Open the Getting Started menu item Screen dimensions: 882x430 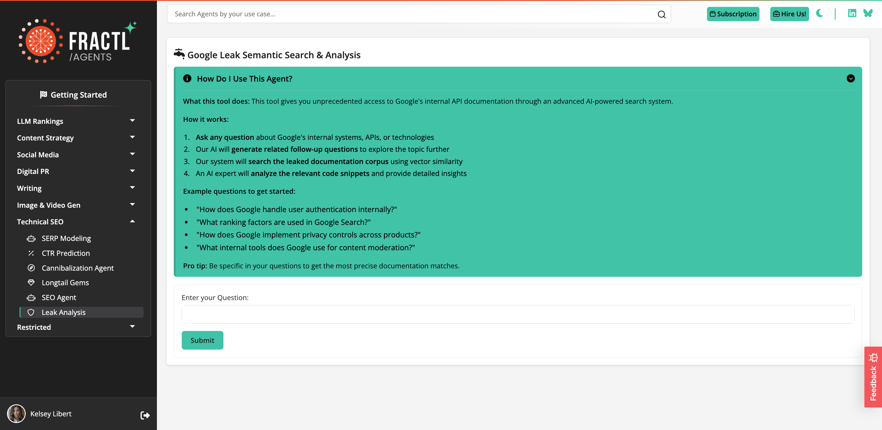point(78,94)
